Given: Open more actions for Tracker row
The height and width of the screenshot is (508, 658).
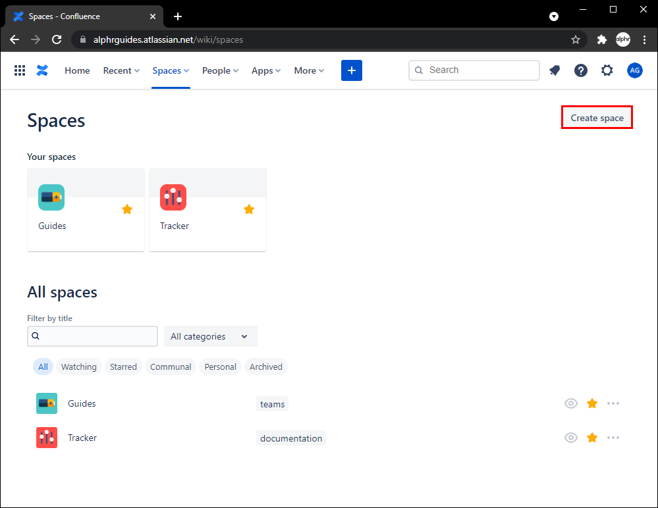Looking at the screenshot, I should 613,438.
